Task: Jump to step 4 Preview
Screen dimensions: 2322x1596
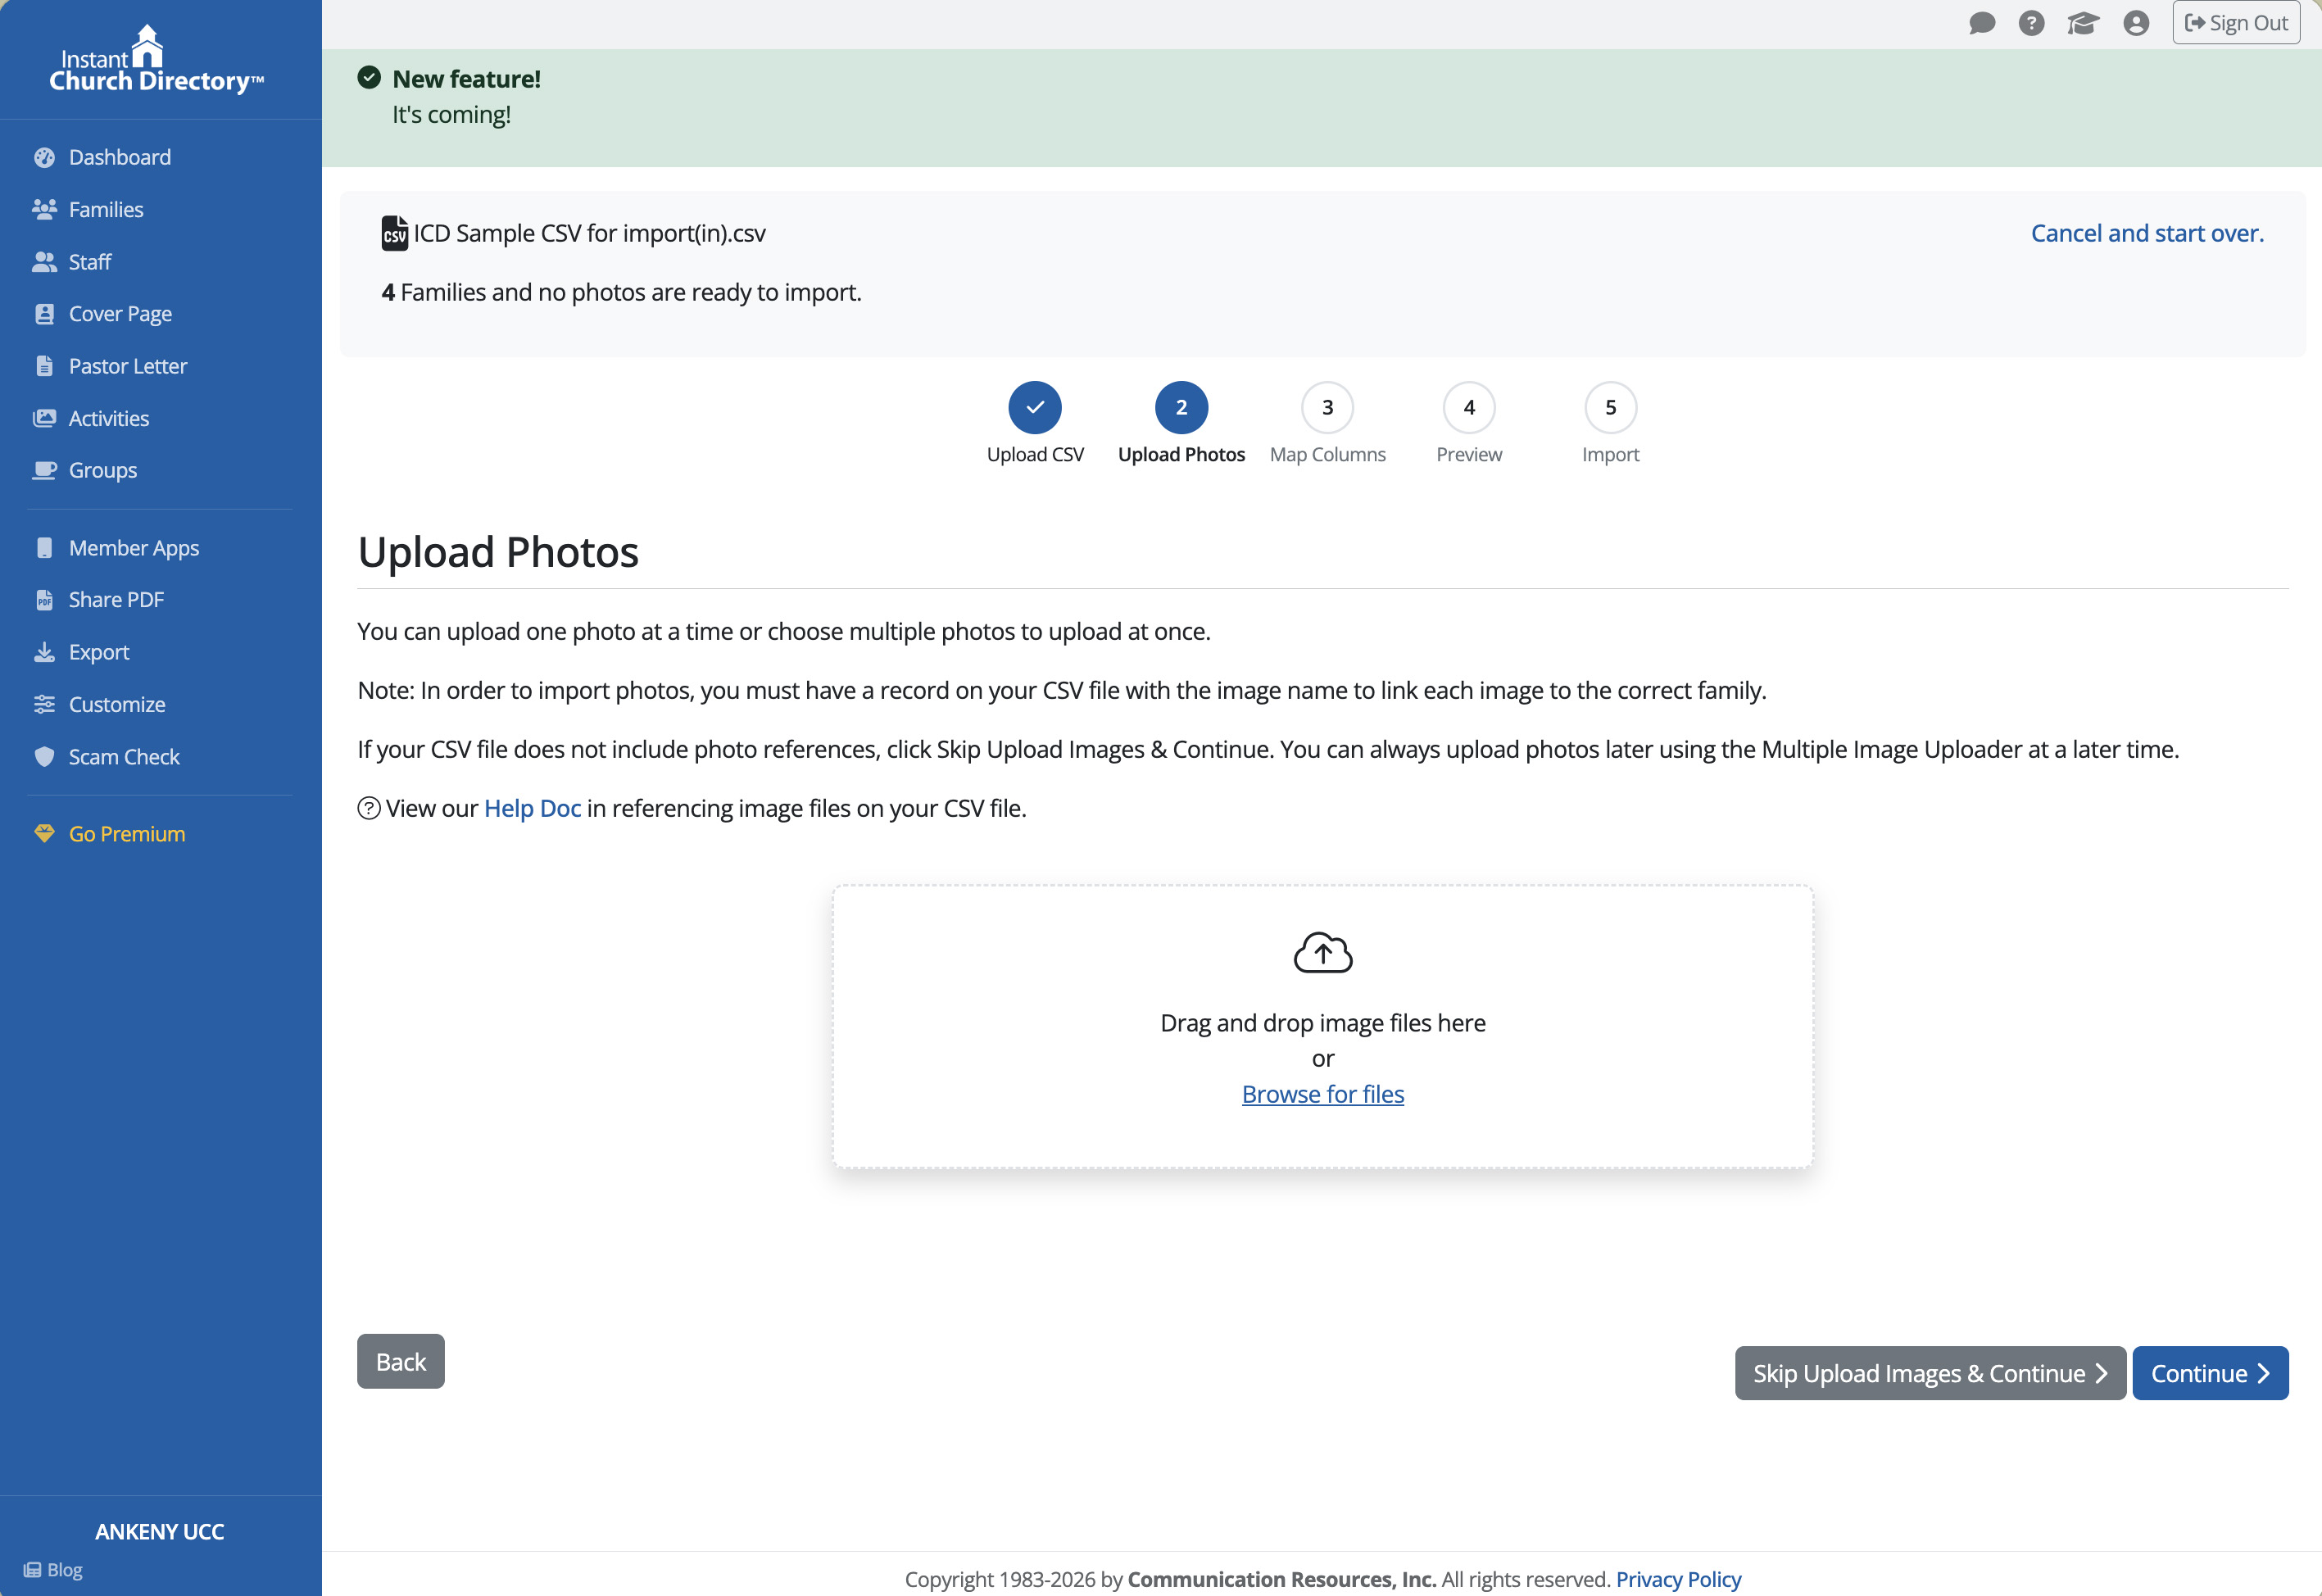Action: pyautogui.click(x=1468, y=408)
